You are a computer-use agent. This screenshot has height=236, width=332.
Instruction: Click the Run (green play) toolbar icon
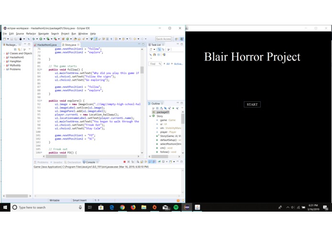pyautogui.click(x=41, y=39)
